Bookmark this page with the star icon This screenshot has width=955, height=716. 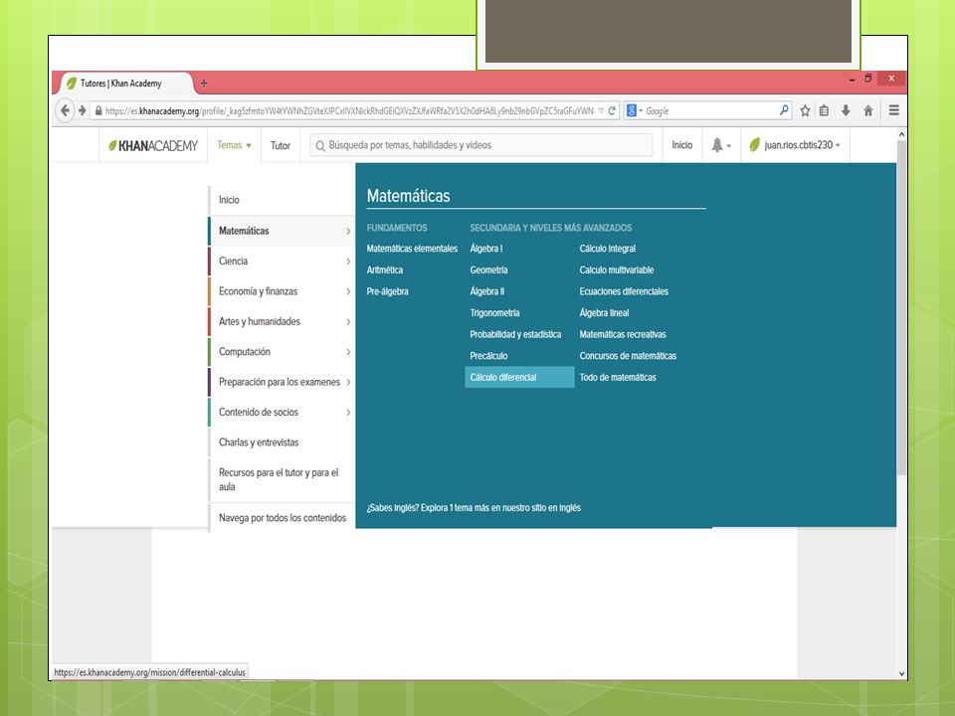805,110
